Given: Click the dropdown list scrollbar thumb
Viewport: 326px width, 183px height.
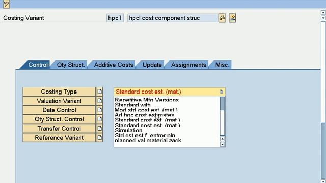Looking at the screenshot, I should pos(222,104).
